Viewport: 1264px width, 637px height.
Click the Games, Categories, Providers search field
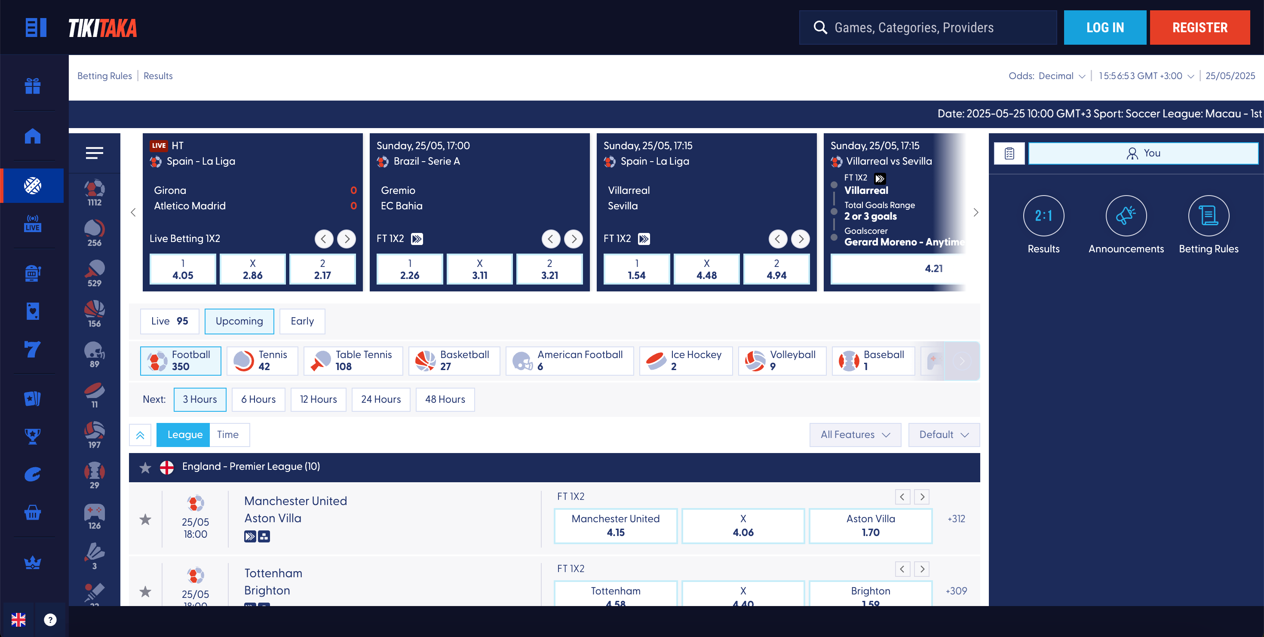927,28
